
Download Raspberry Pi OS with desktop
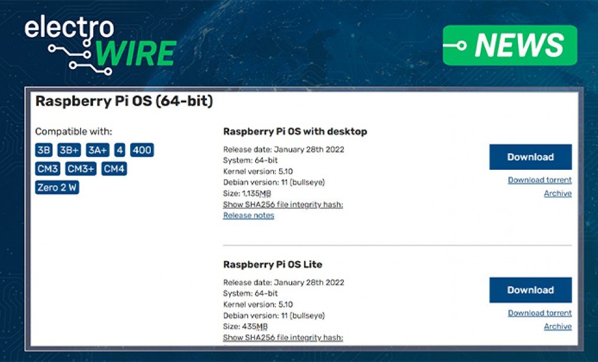coord(530,157)
